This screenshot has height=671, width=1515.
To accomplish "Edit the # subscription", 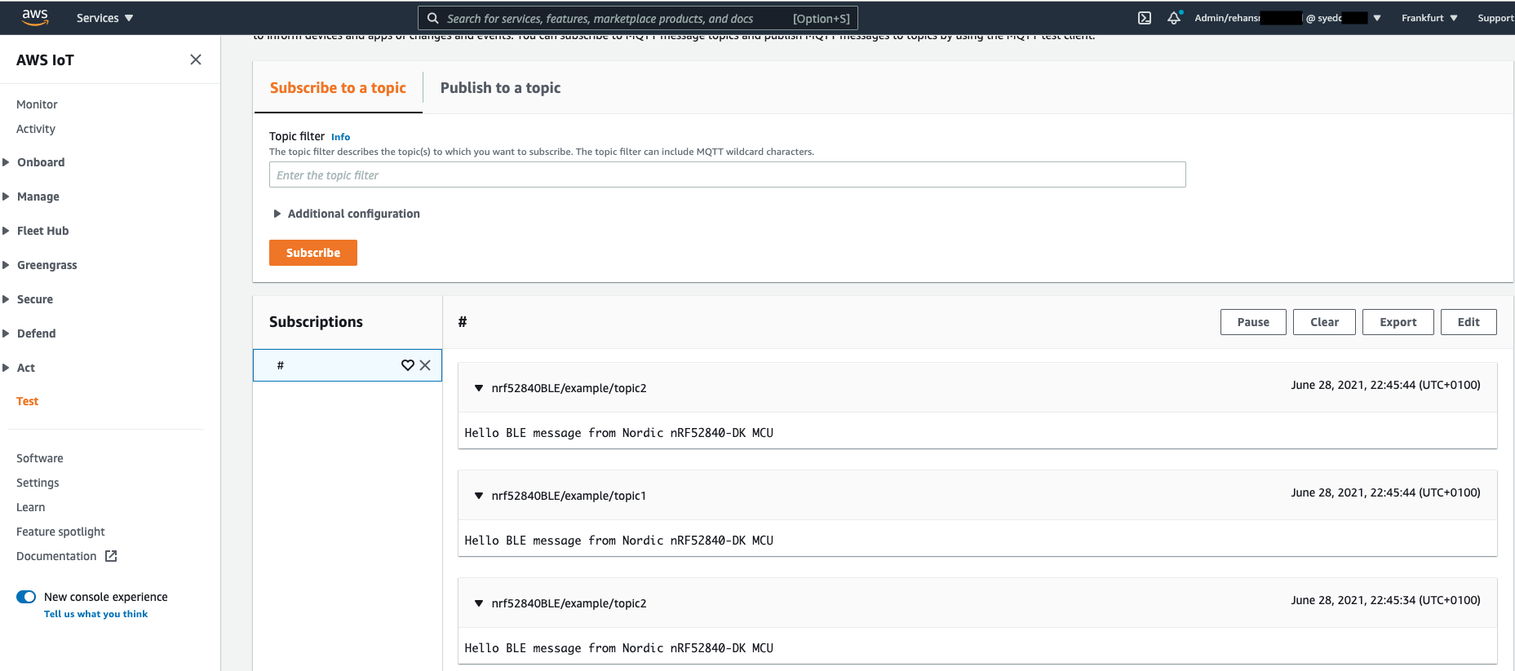I will pos(1468,322).
